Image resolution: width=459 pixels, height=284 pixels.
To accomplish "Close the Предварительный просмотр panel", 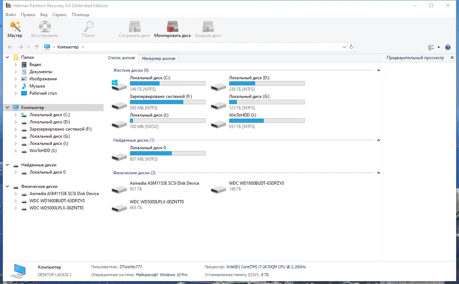I will (452, 57).
